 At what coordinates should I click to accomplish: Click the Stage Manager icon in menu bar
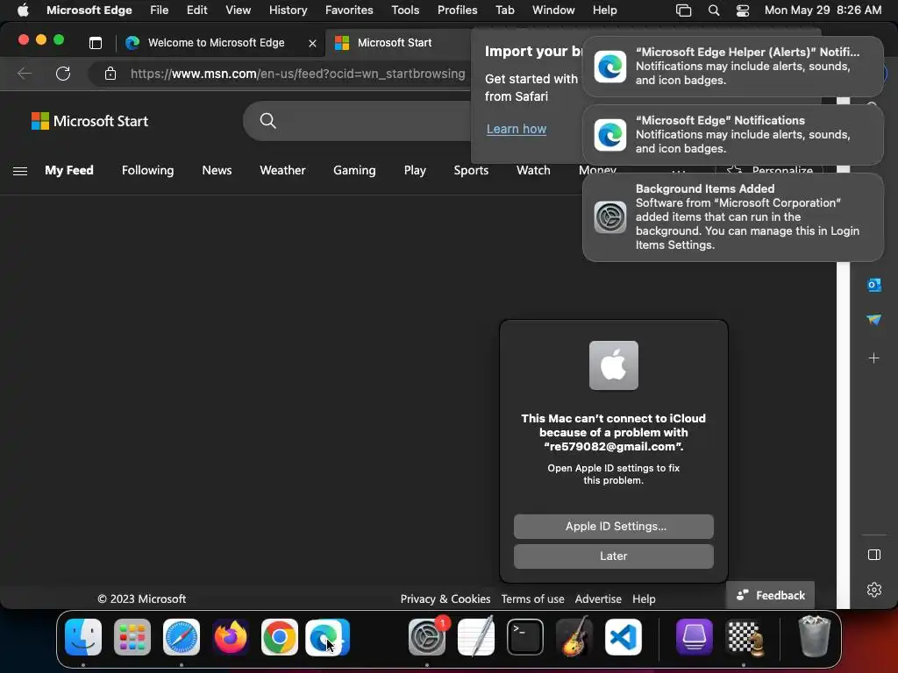click(x=683, y=11)
